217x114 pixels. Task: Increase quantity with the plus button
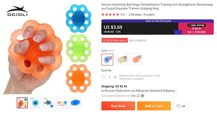(115, 77)
